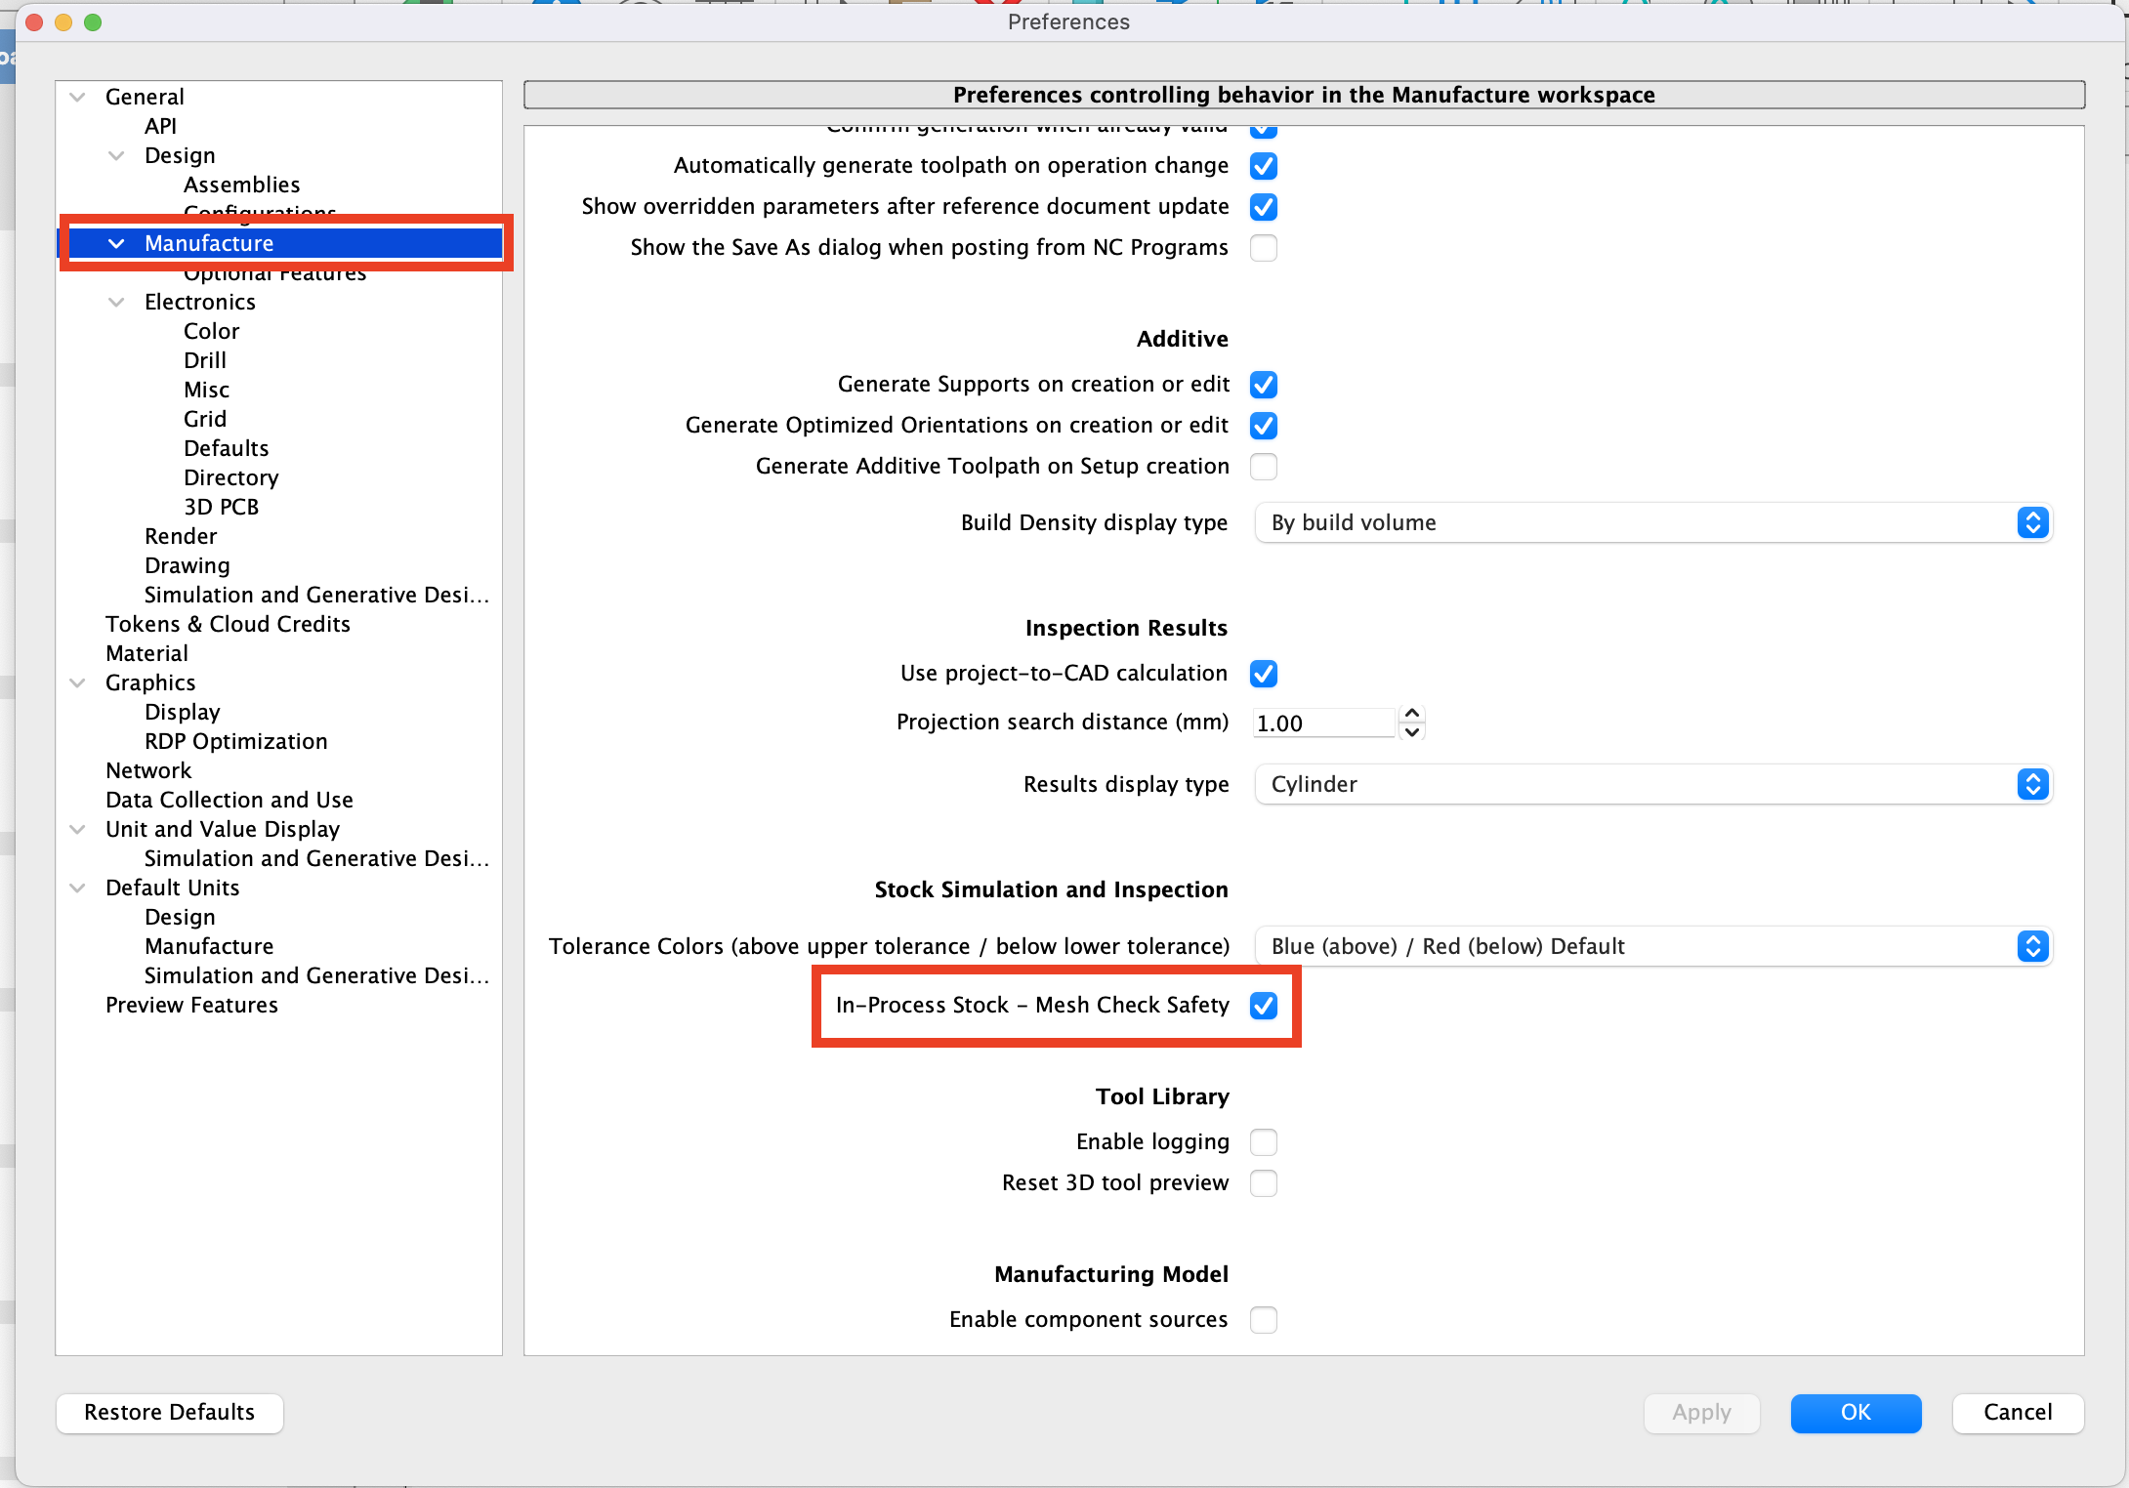Select Network preferences
This screenshot has height=1488, width=2129.
148,770
